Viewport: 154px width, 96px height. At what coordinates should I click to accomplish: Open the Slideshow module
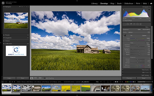click(129, 3)
